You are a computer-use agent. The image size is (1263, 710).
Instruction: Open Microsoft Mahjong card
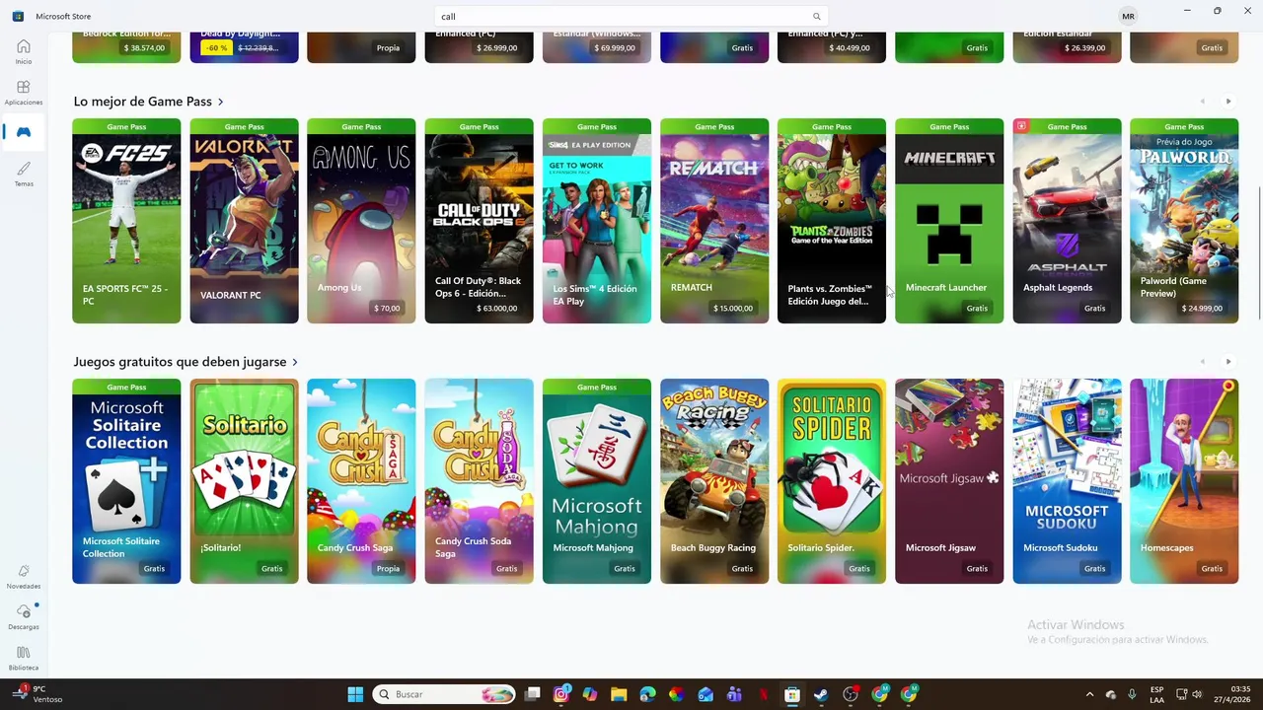point(597,481)
